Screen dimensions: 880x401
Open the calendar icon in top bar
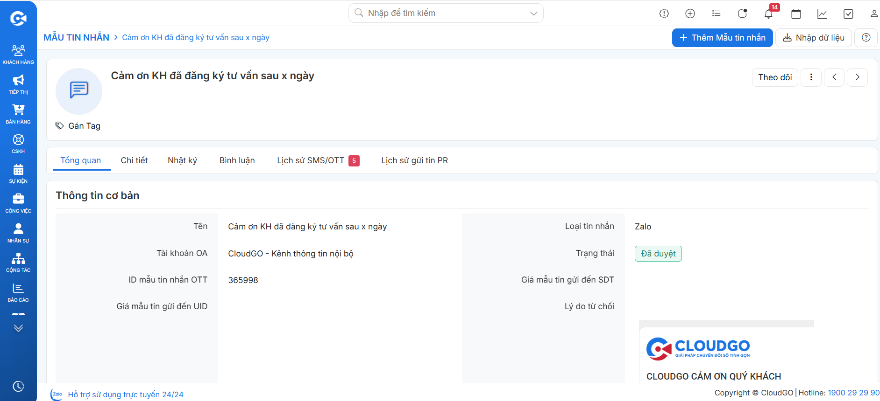[796, 14]
